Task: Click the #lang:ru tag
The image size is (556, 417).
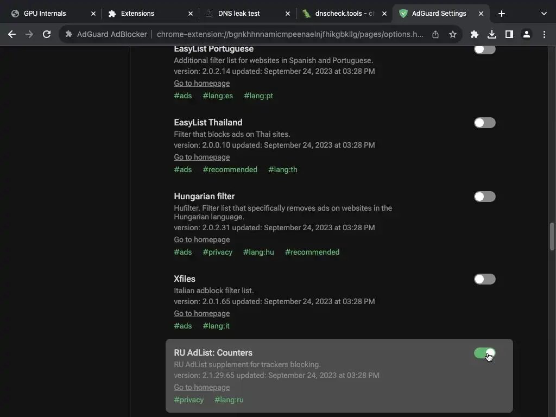Action: [229, 400]
